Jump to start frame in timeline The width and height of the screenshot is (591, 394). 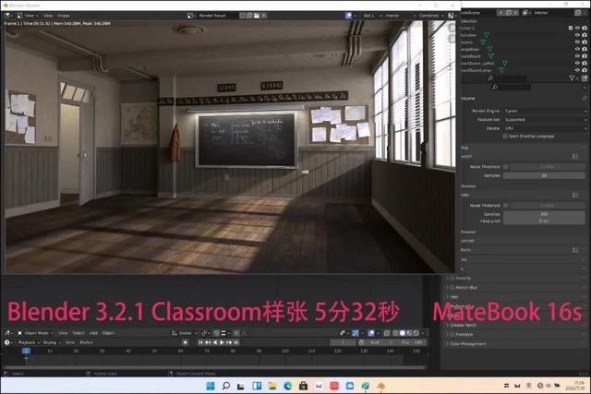200,342
